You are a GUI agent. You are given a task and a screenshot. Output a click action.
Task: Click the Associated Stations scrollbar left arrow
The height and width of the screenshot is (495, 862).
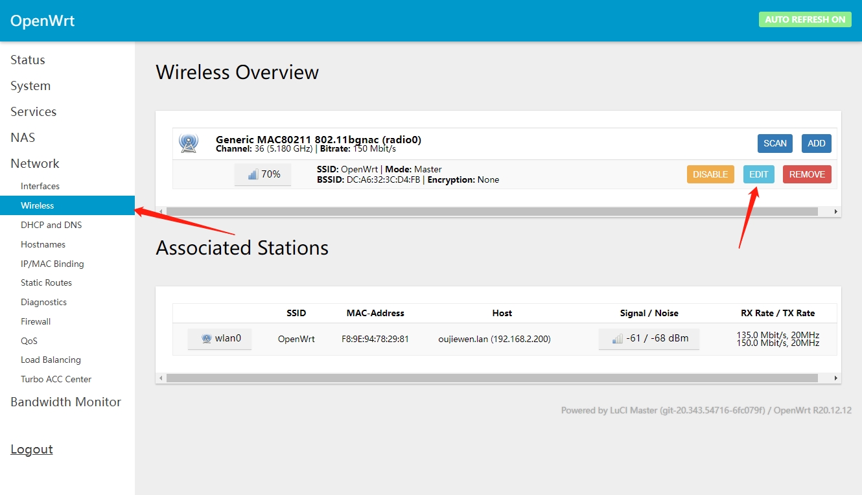161,378
